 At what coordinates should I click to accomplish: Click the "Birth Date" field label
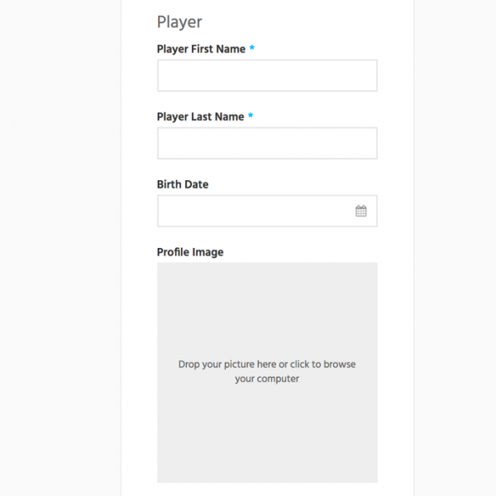tap(183, 184)
